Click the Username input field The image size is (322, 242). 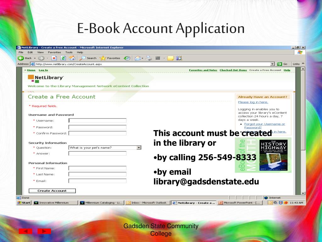97,121
